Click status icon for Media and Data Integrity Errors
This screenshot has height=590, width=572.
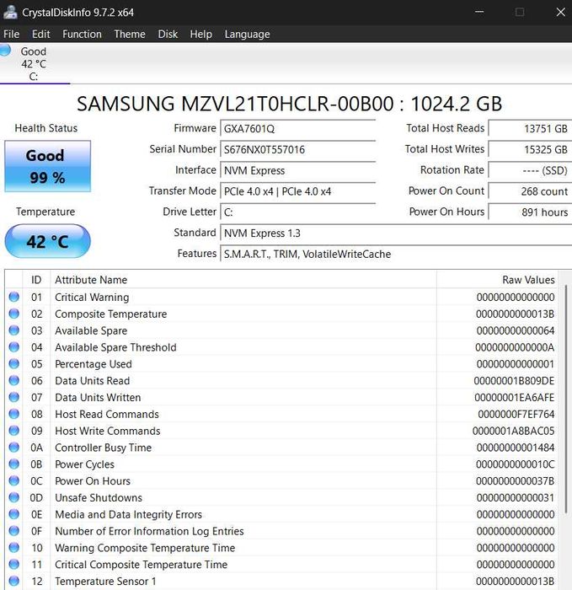pyautogui.click(x=14, y=514)
